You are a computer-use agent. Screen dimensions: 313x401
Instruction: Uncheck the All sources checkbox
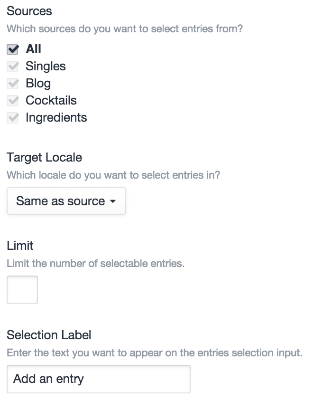pyautogui.click(x=12, y=49)
